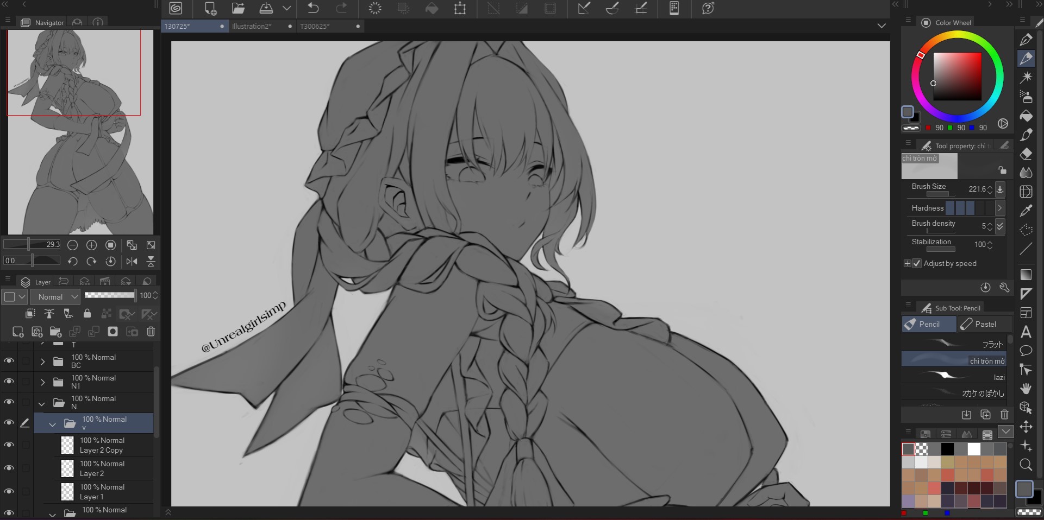The height and width of the screenshot is (520, 1044).
Task: Click the Scale/Rotate transform icon in the top toolbar
Action: point(460,8)
